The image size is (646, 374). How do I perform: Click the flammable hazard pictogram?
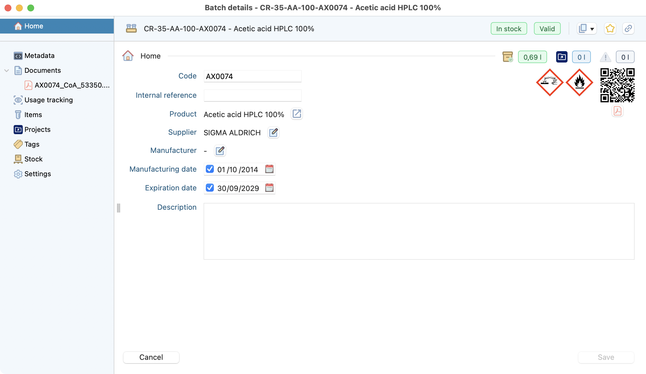click(579, 83)
